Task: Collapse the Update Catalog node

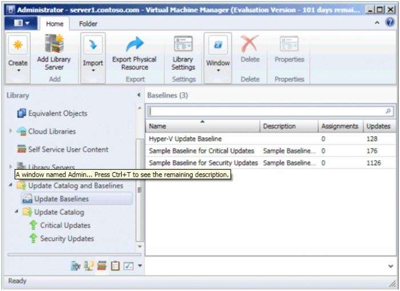Action: tap(17, 212)
